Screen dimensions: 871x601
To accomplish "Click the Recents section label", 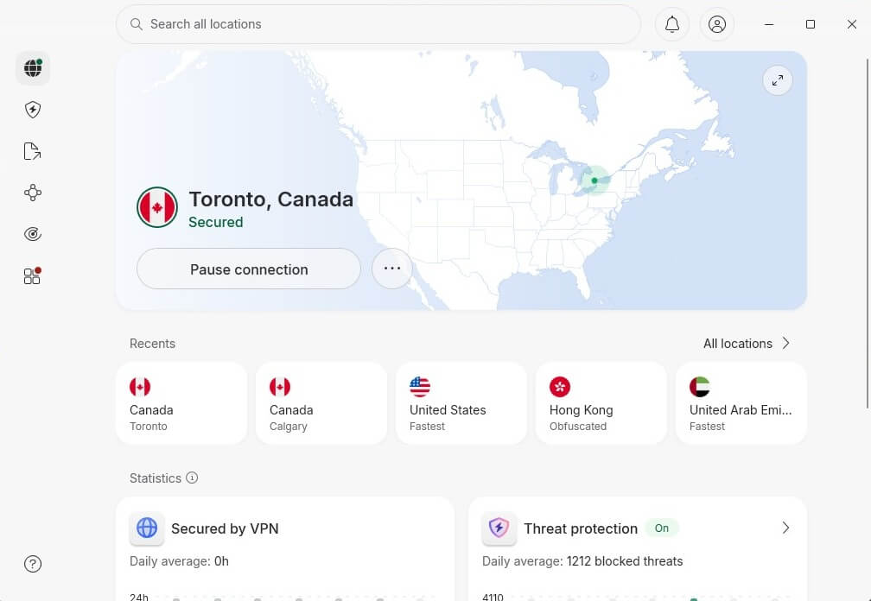I will point(152,344).
